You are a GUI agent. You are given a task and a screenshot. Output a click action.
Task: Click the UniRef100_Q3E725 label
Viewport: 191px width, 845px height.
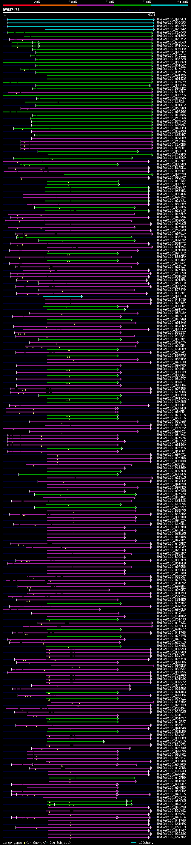click(171, 59)
